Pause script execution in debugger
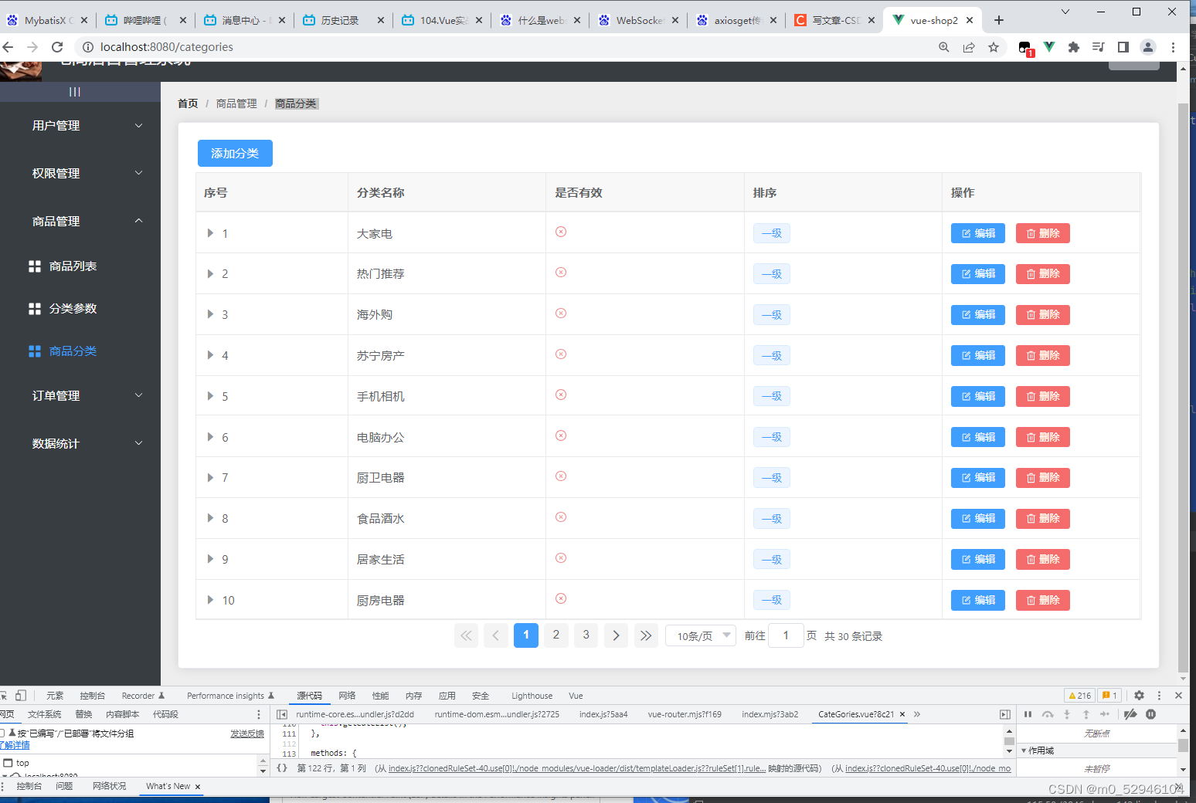The height and width of the screenshot is (803, 1196). (x=1028, y=714)
